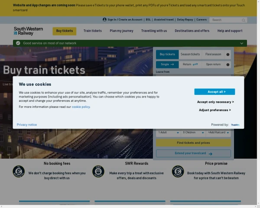This screenshot has width=260, height=208.
Task: Accept all cookies
Action: (214, 92)
